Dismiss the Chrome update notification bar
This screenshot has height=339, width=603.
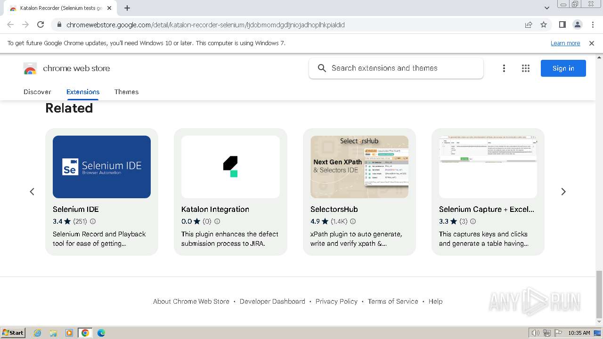tap(592, 43)
